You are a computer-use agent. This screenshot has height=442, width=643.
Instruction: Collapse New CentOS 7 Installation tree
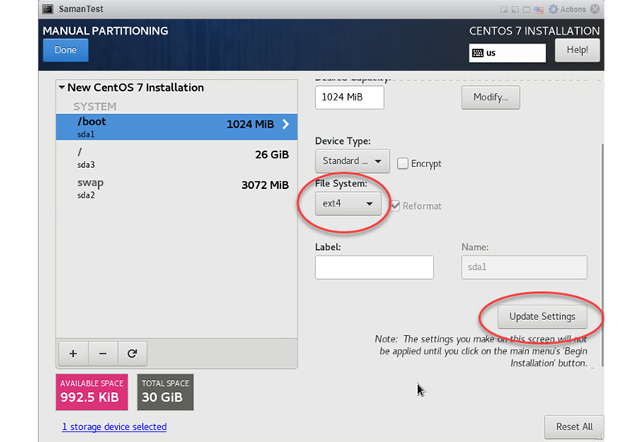[x=61, y=88]
